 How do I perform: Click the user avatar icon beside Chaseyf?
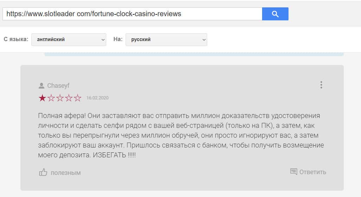tap(42, 86)
